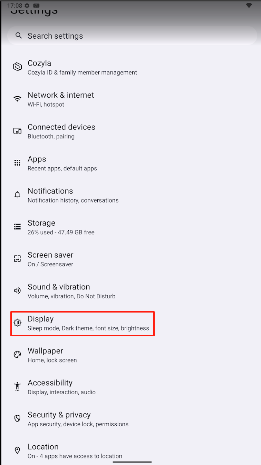Tap the Display brightness icon
Viewport: 261px width, 465px height.
point(17,323)
